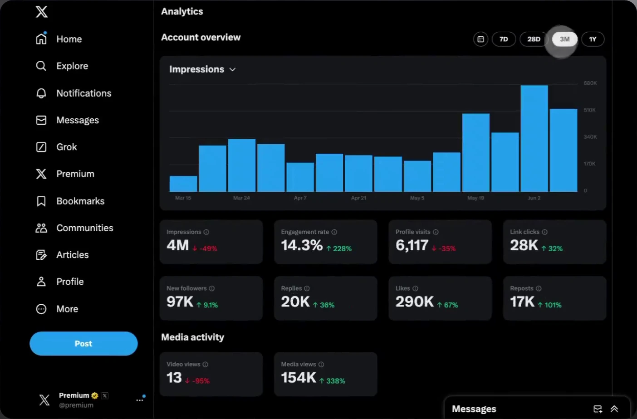Select the 7D time range
This screenshot has width=637, height=419.
504,39
